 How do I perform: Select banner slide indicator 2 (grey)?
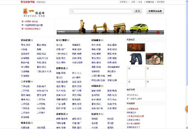coord(161,32)
